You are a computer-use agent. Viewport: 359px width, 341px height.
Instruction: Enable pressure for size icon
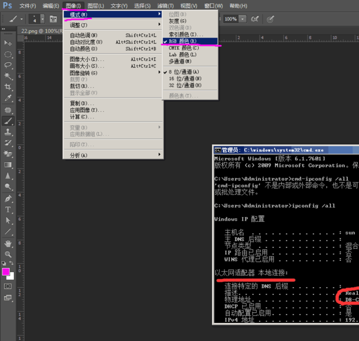(x=270, y=19)
